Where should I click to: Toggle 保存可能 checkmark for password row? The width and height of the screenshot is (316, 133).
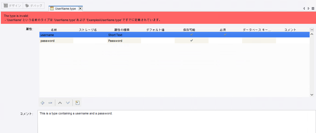coord(191,40)
